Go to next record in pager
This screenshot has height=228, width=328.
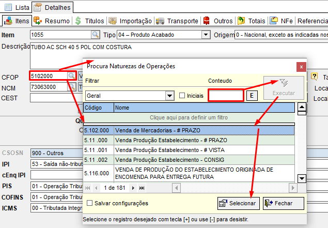coord(134,187)
